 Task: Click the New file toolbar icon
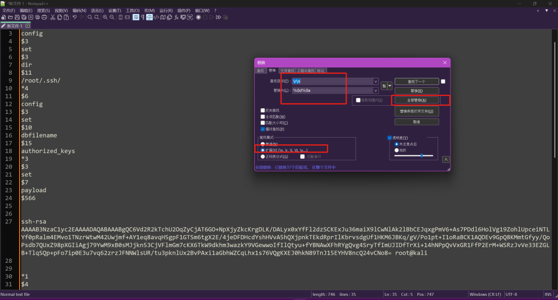pos(4,17)
